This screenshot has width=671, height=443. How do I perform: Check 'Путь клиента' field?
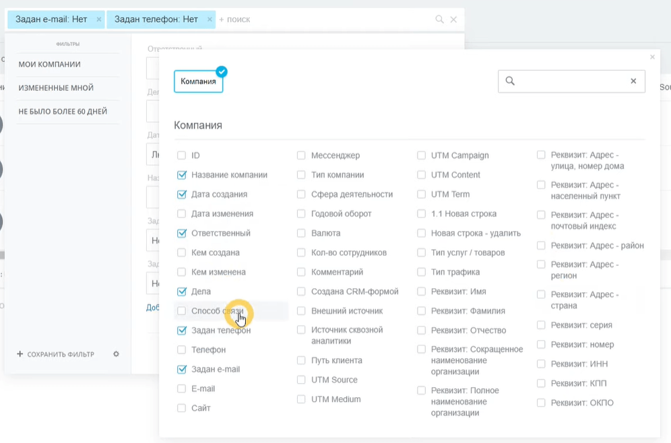(301, 360)
